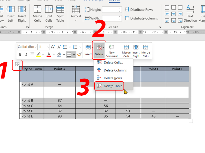Image resolution: width=205 pixels, height=153 pixels.
Task: Click the table move handle icon
Action: (17, 64)
